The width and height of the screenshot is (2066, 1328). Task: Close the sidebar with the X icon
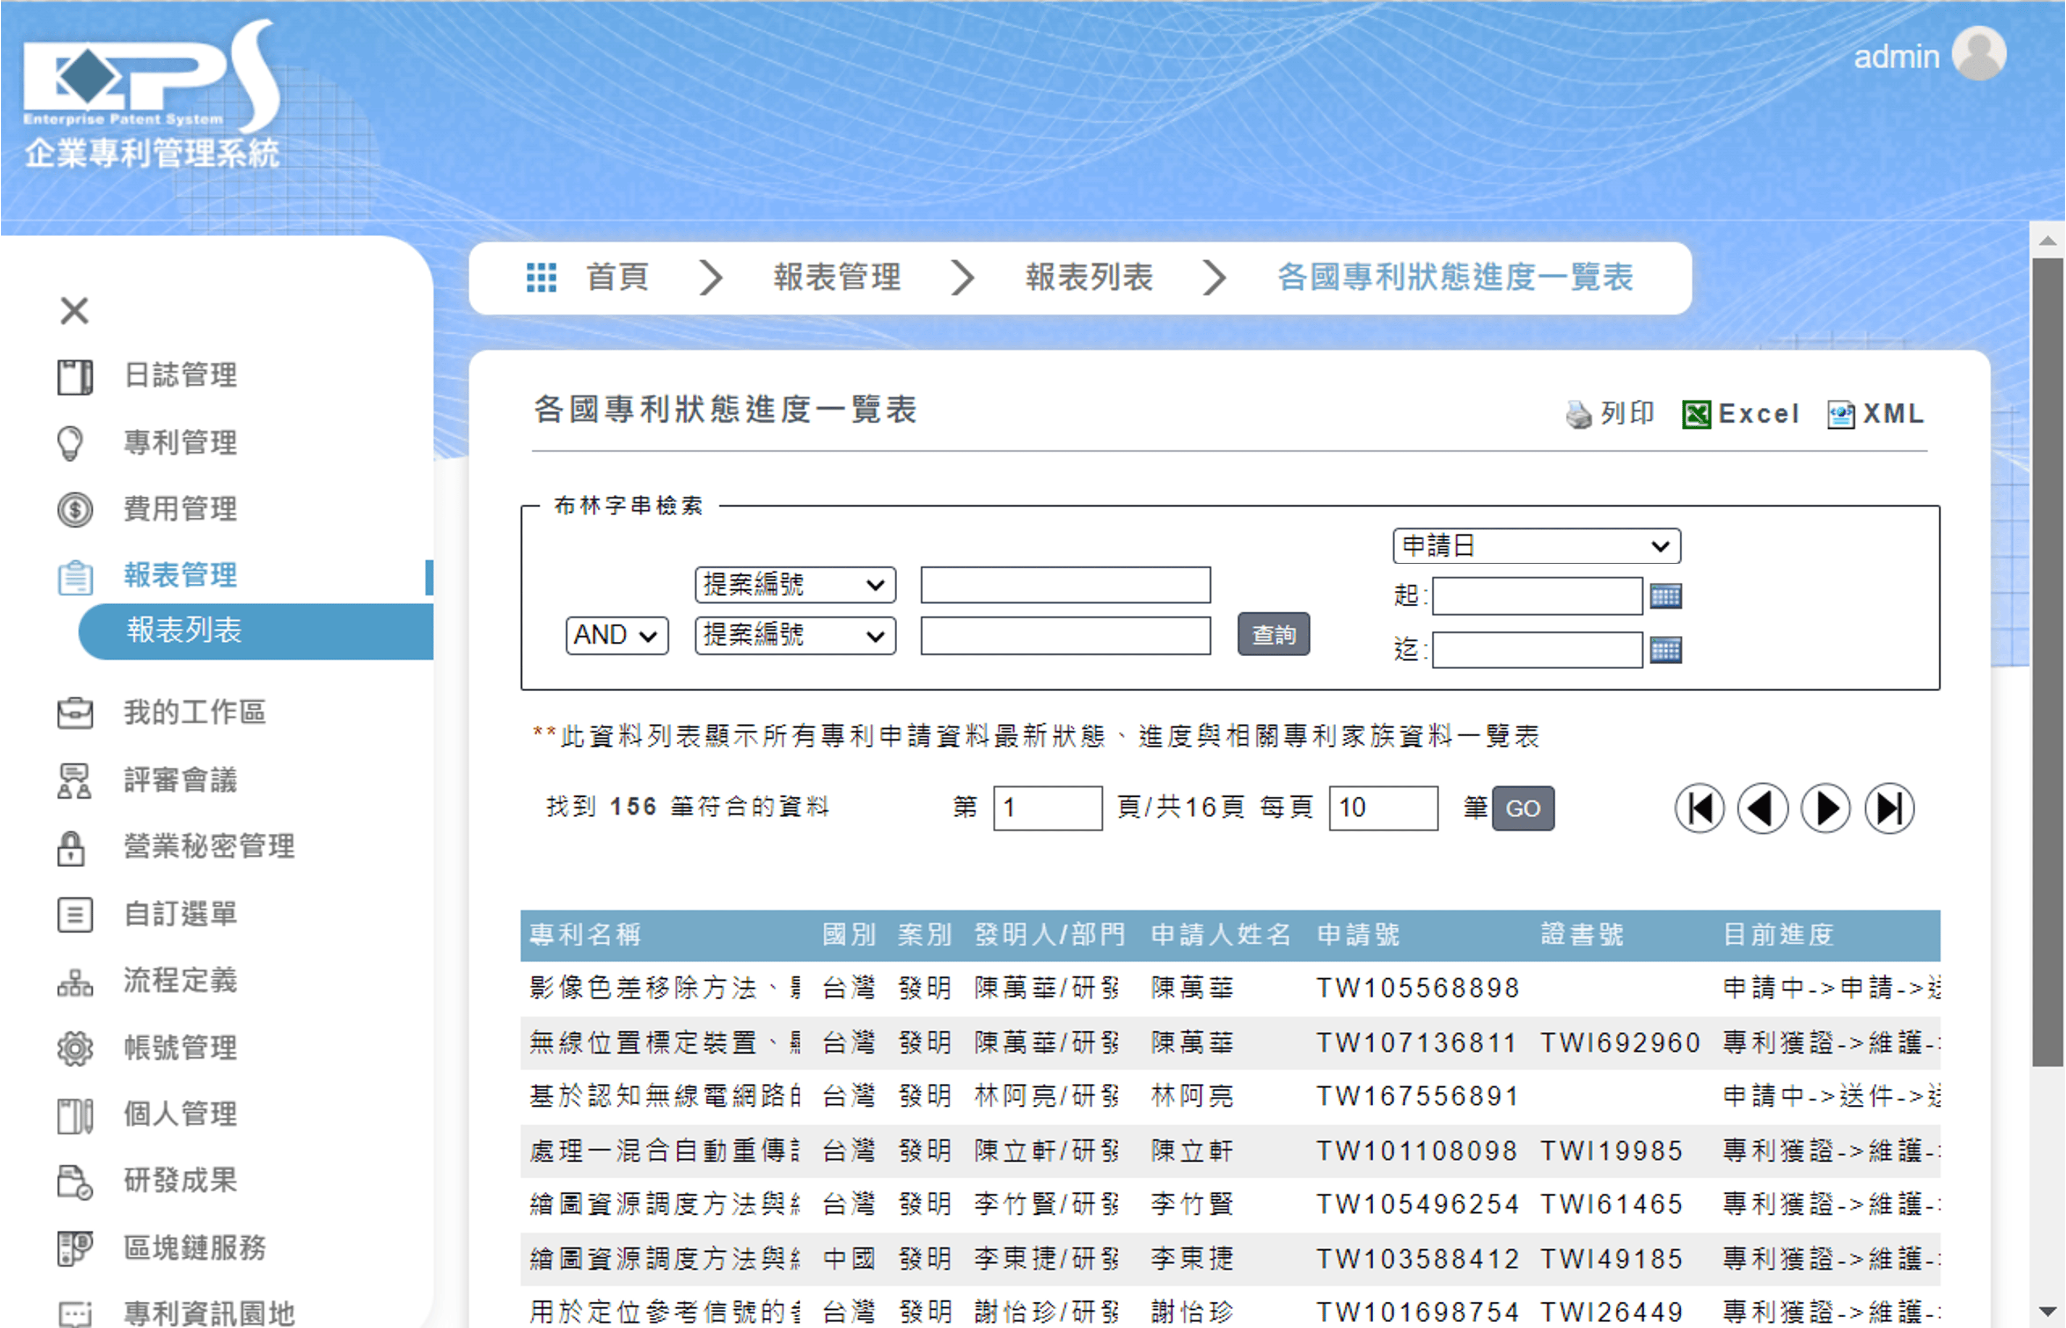[74, 311]
